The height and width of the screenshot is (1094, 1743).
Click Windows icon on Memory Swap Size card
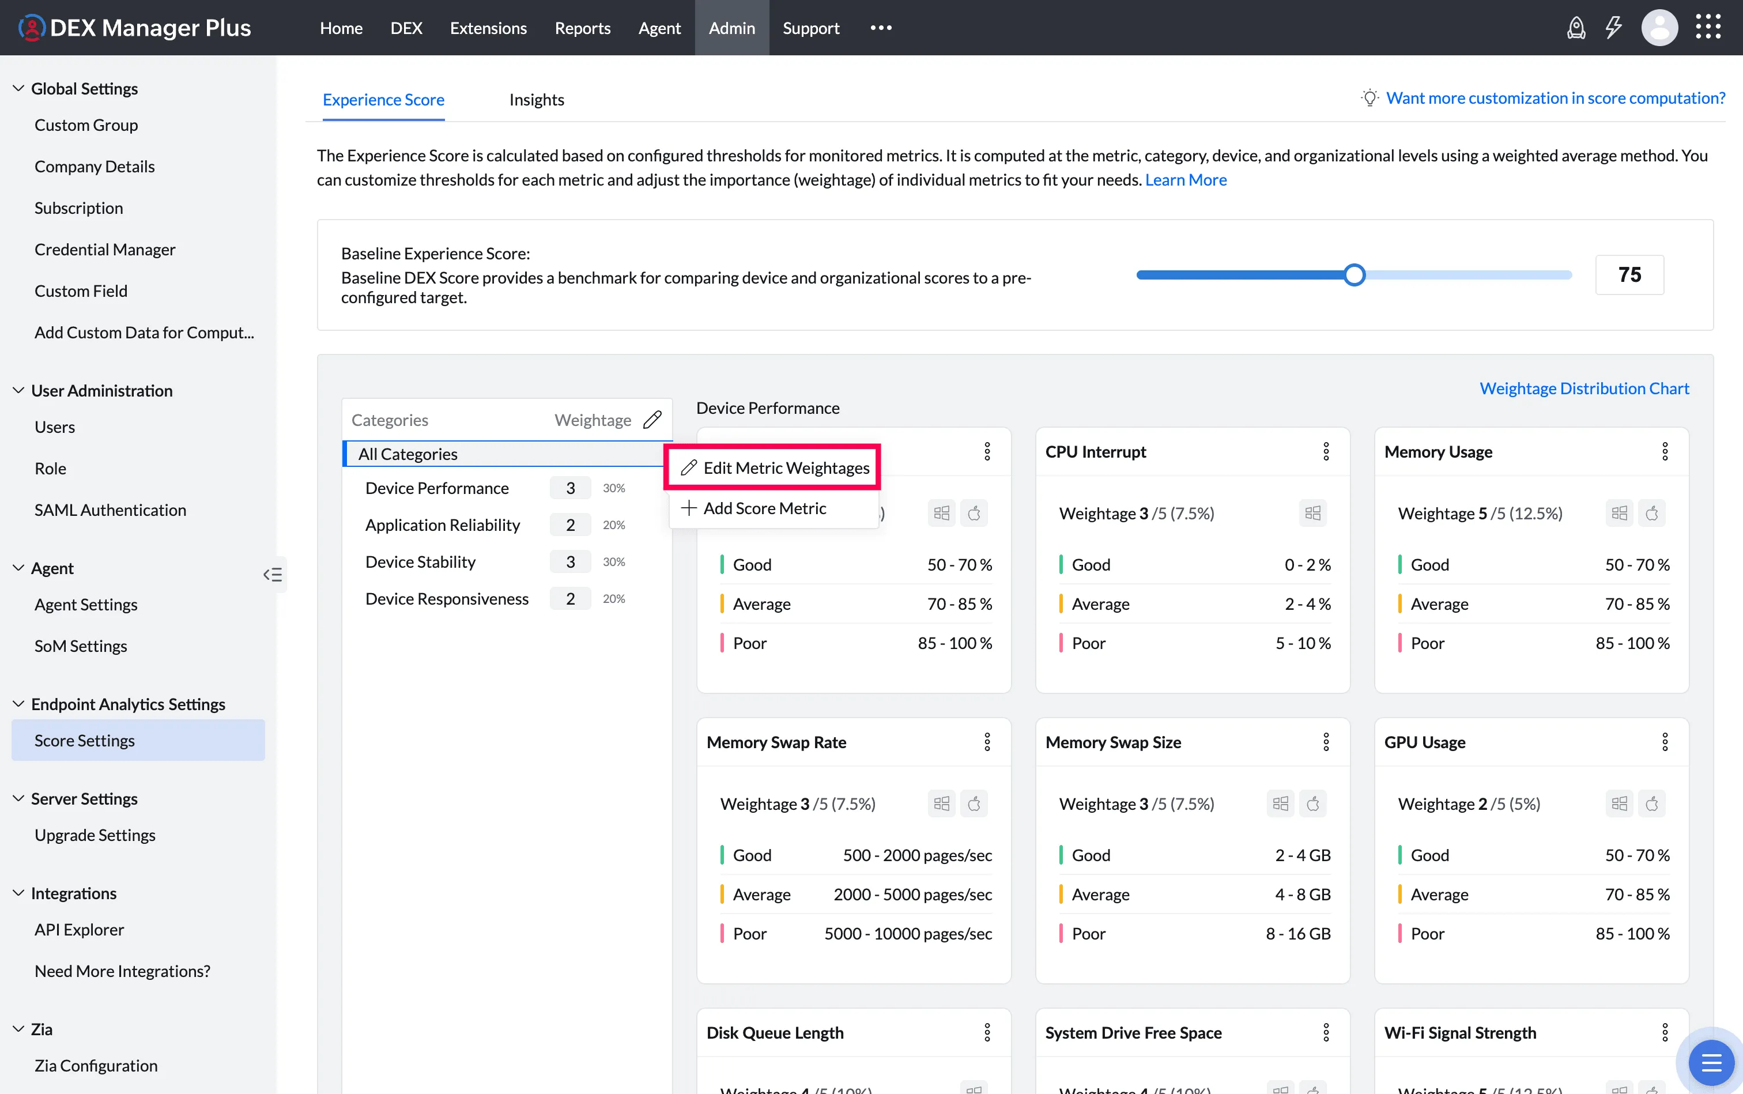(x=1280, y=803)
